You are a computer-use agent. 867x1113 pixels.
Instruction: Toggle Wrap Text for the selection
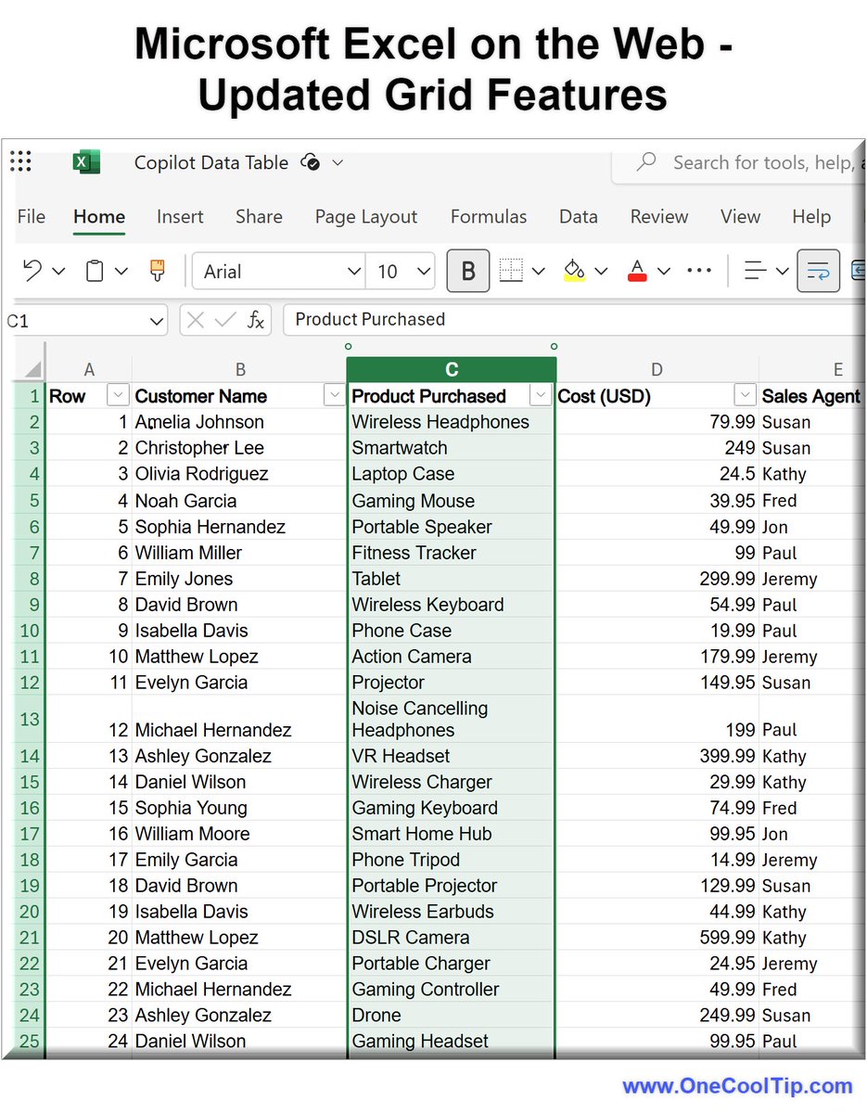coord(818,270)
